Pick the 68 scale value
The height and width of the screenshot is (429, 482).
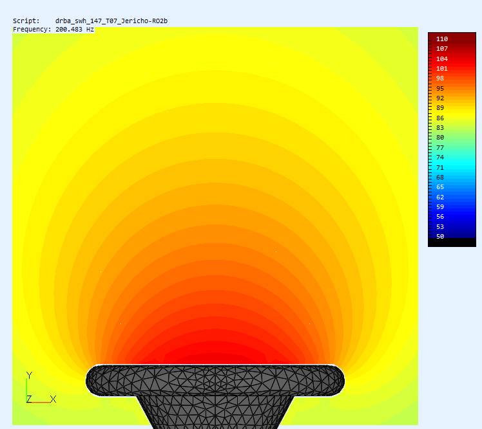click(x=440, y=178)
